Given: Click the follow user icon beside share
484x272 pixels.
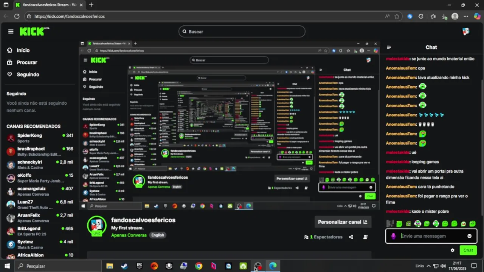Looking at the screenshot, I should [x=366, y=237].
